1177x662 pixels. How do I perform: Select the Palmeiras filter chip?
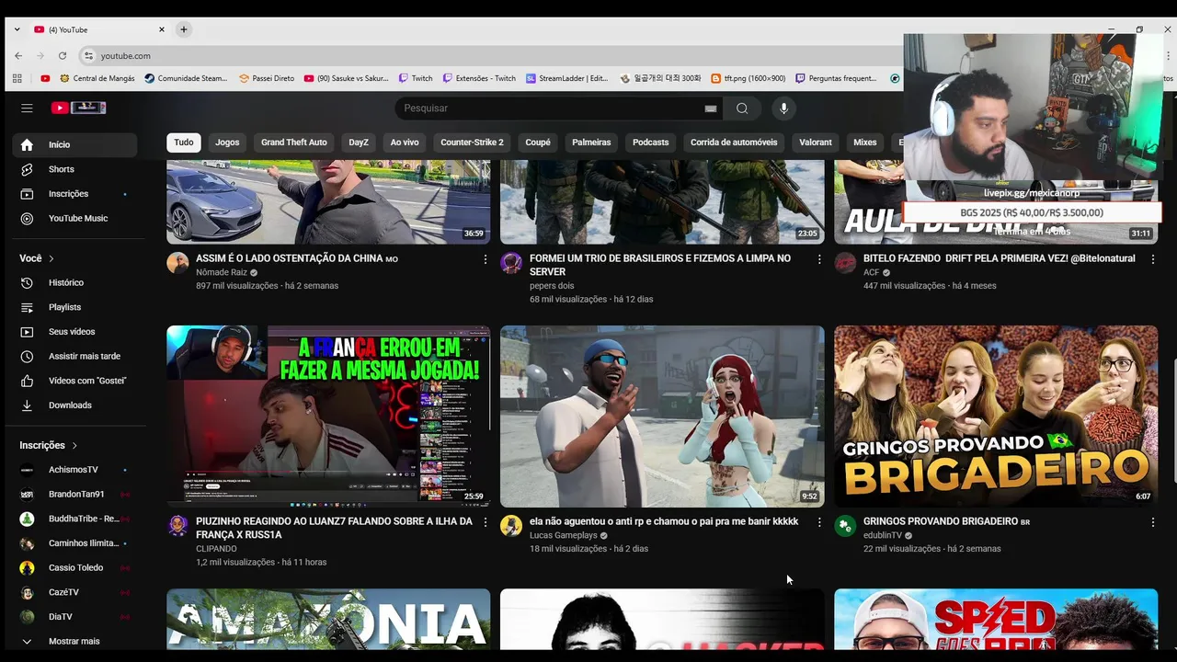(x=591, y=143)
